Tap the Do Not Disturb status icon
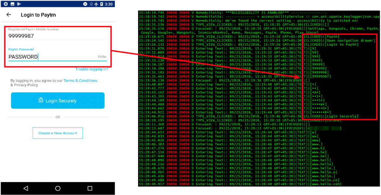381x195 pixels. tap(85, 4)
